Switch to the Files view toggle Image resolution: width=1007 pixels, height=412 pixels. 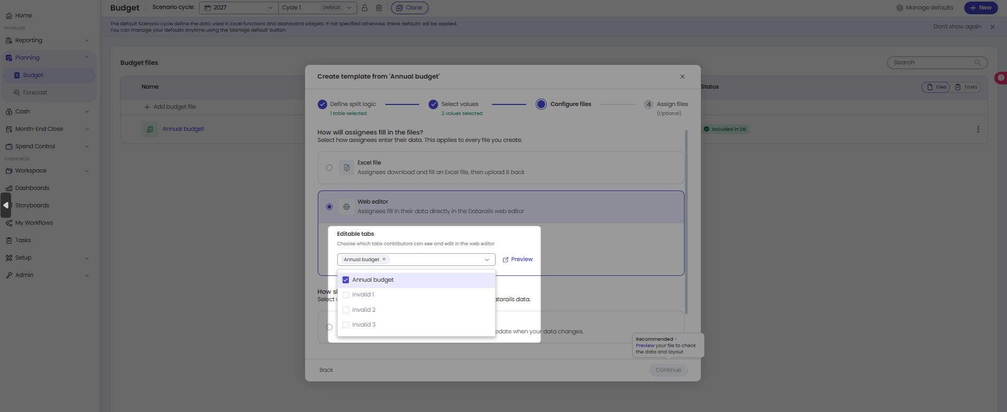point(936,88)
